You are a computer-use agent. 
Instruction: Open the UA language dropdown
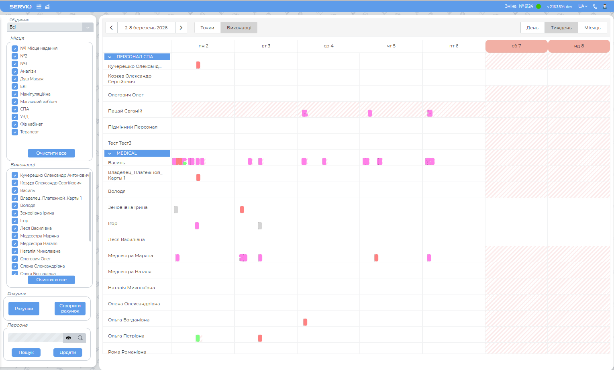point(583,6)
